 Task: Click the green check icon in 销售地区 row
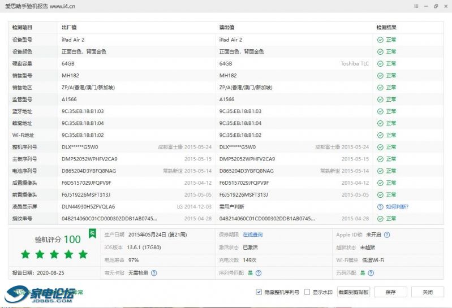coord(380,88)
